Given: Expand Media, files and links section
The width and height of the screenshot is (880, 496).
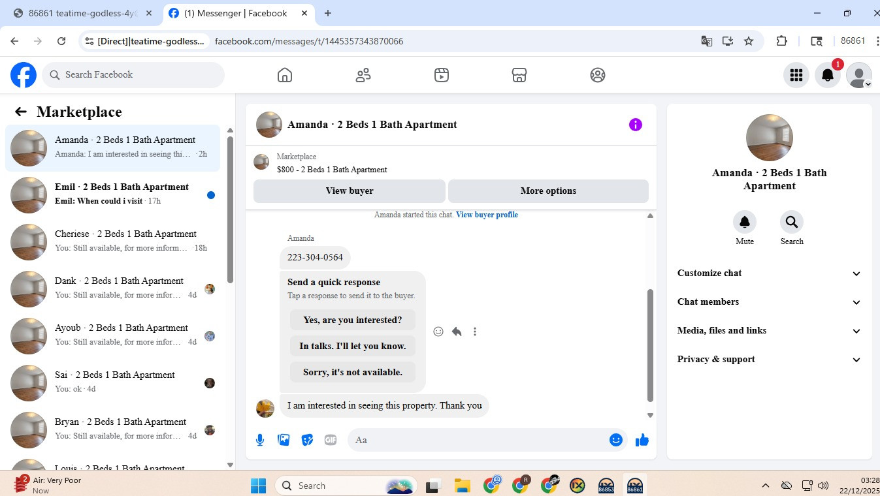Looking at the screenshot, I should point(769,331).
